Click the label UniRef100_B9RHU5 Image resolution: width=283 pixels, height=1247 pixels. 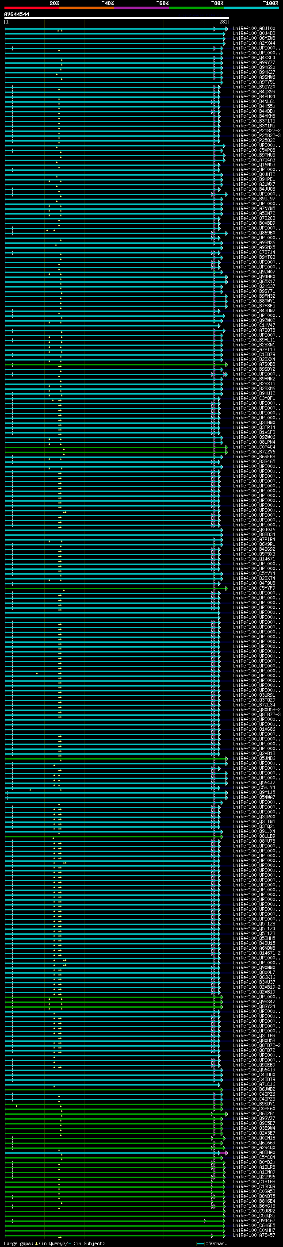254,155
